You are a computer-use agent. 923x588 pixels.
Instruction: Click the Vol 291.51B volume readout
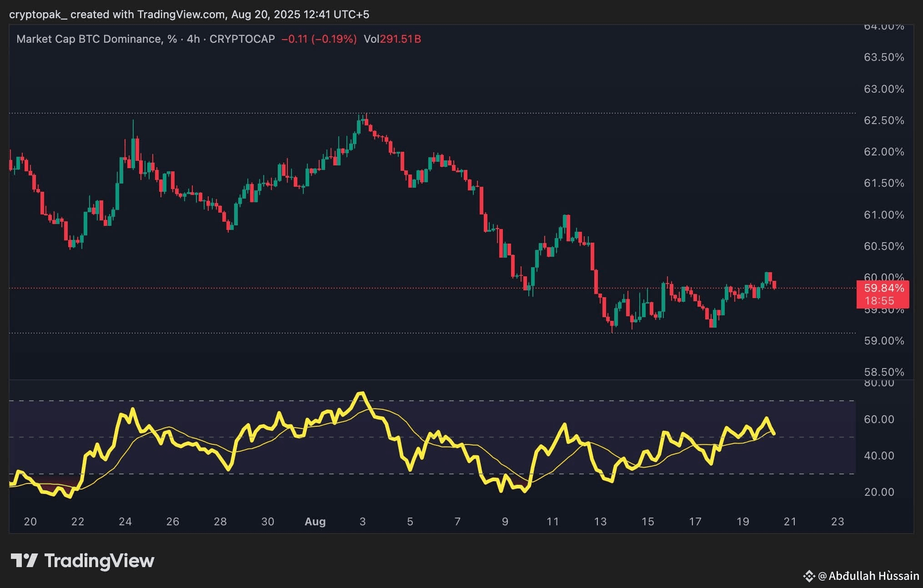(392, 39)
